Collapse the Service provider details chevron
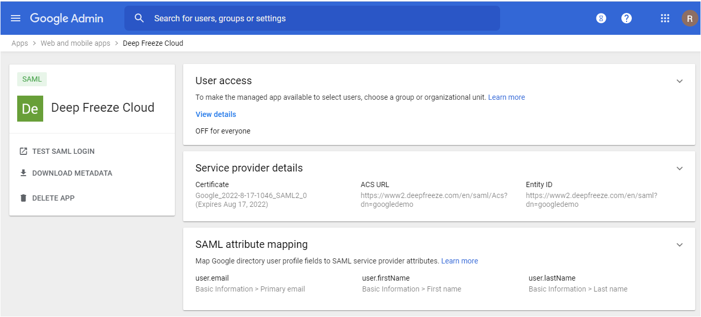Screen dimensions: 701x317 tap(679, 168)
